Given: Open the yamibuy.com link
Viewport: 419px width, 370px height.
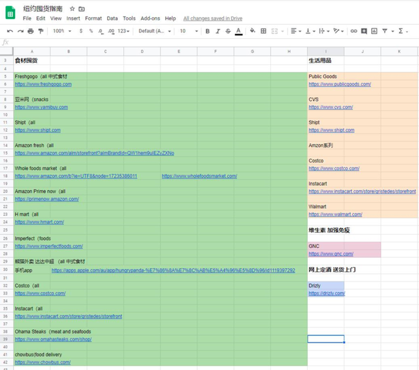Looking at the screenshot, I should (x=41, y=107).
